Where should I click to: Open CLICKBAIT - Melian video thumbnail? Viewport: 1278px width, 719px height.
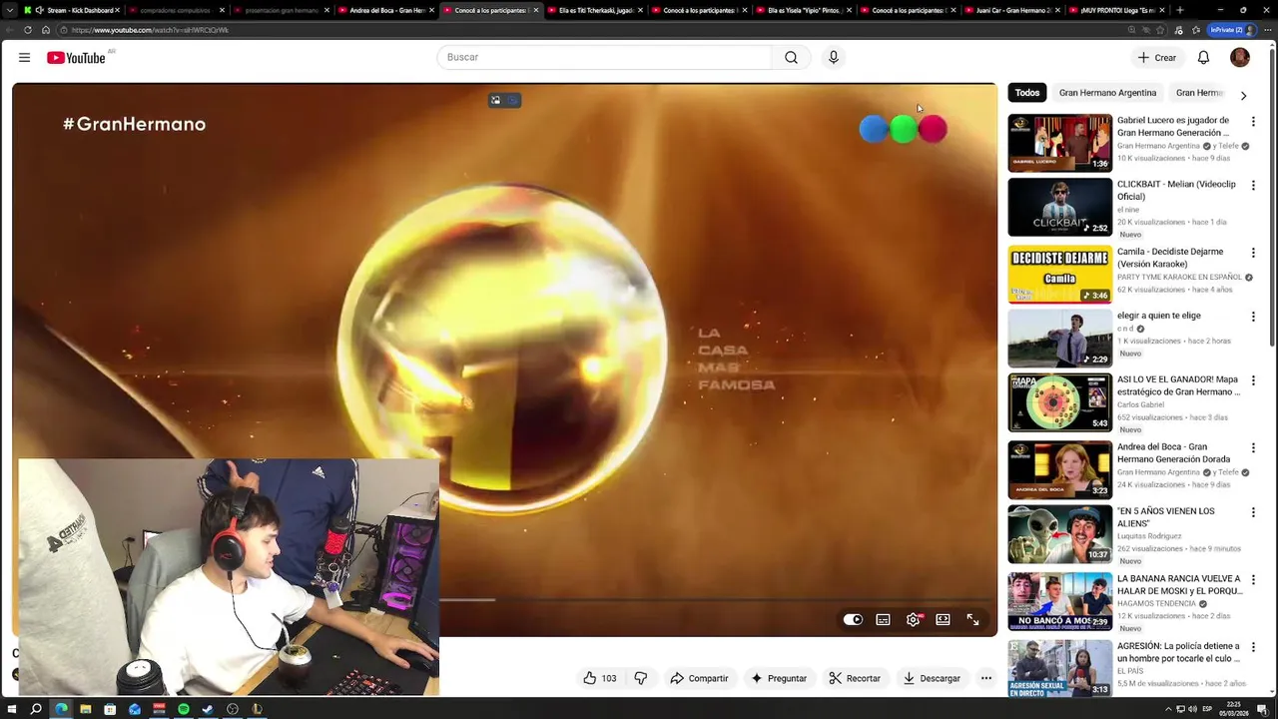click(x=1059, y=207)
